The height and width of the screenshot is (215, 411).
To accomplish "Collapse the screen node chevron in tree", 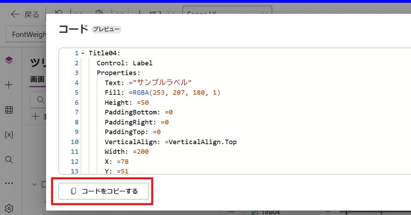I will pyautogui.click(x=35, y=184).
